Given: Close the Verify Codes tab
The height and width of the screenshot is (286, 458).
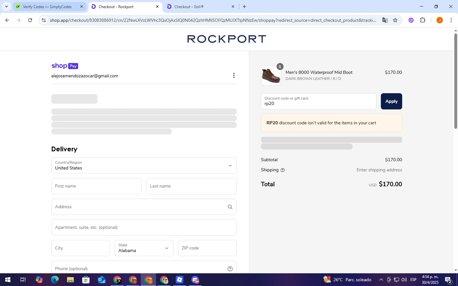Looking at the screenshot, I should pyautogui.click(x=82, y=6).
